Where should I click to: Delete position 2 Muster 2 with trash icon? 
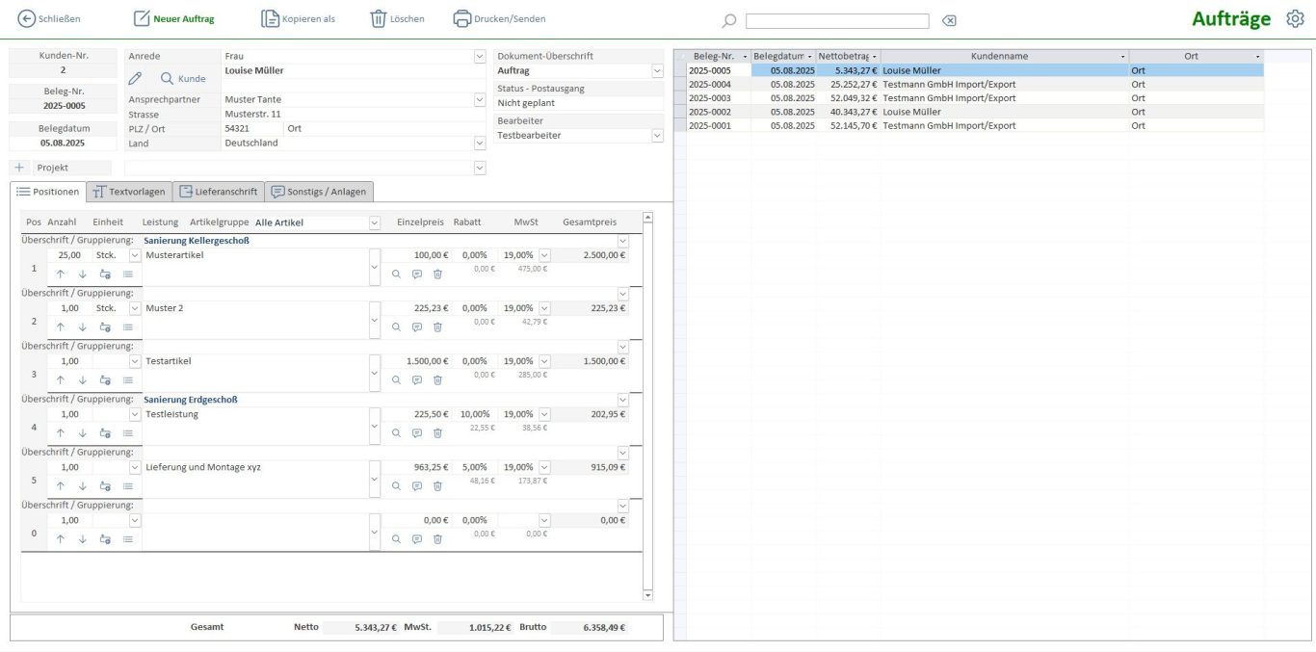(437, 327)
